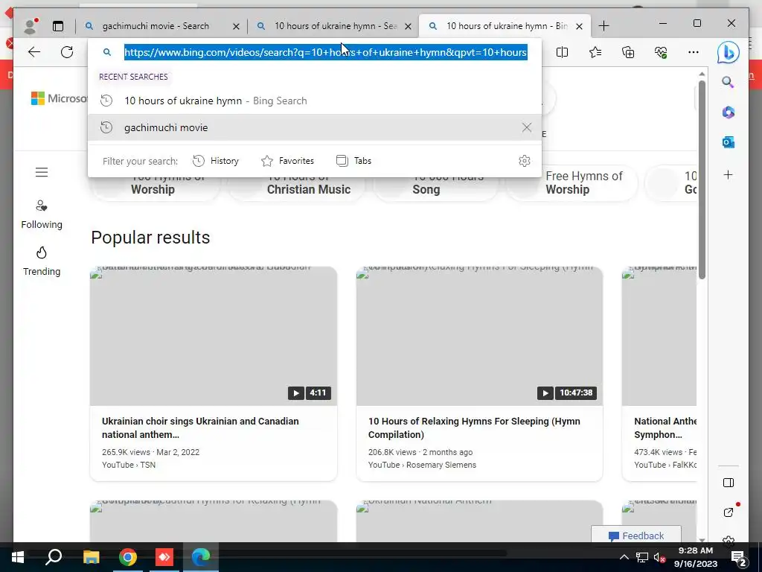762x572 pixels.
Task: Open the Edge profile avatar icon
Action: (x=31, y=26)
